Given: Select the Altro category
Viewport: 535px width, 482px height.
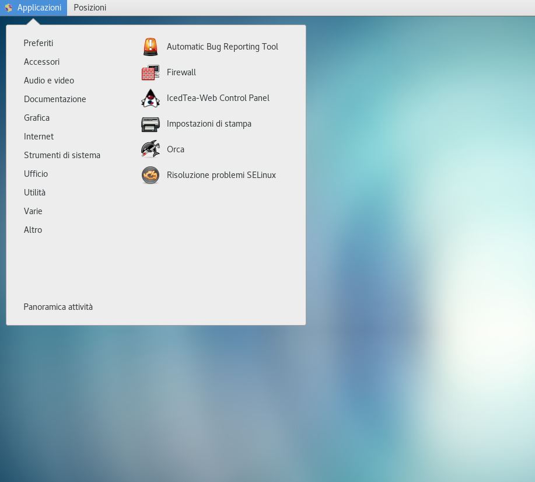Looking at the screenshot, I should (33, 230).
